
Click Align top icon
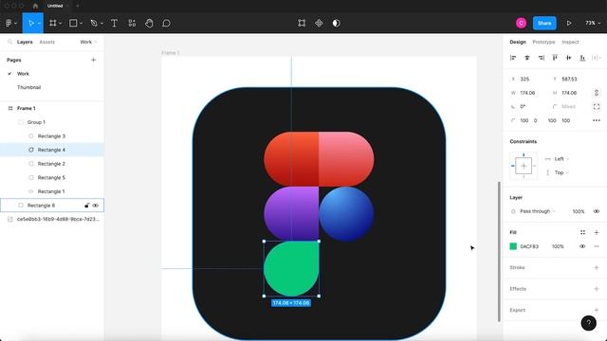pyautogui.click(x=555, y=58)
